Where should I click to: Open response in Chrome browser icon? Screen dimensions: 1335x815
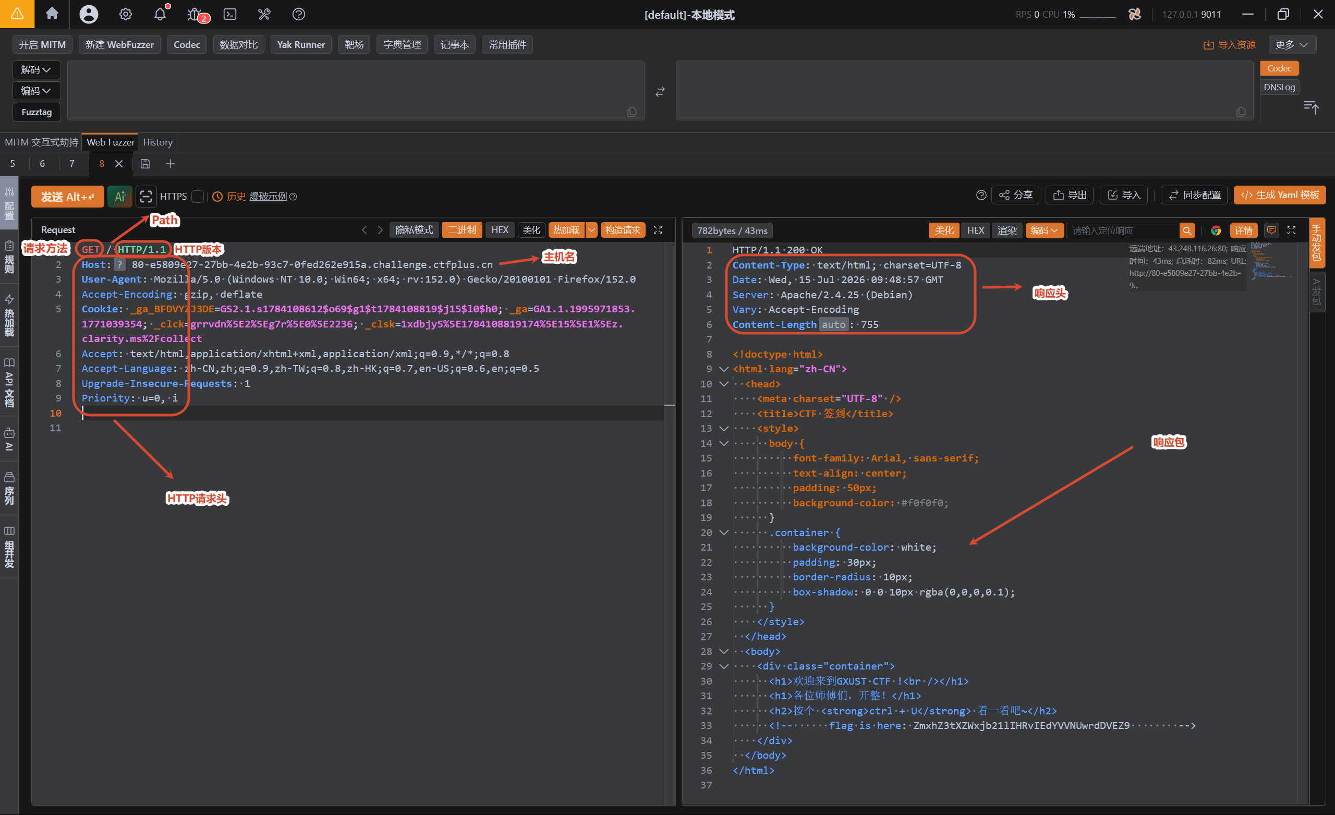tap(1216, 230)
